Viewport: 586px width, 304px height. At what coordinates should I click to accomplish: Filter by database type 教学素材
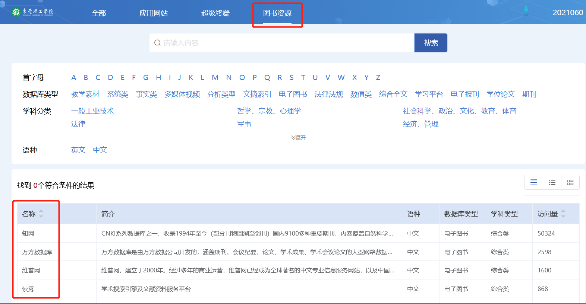tap(85, 94)
